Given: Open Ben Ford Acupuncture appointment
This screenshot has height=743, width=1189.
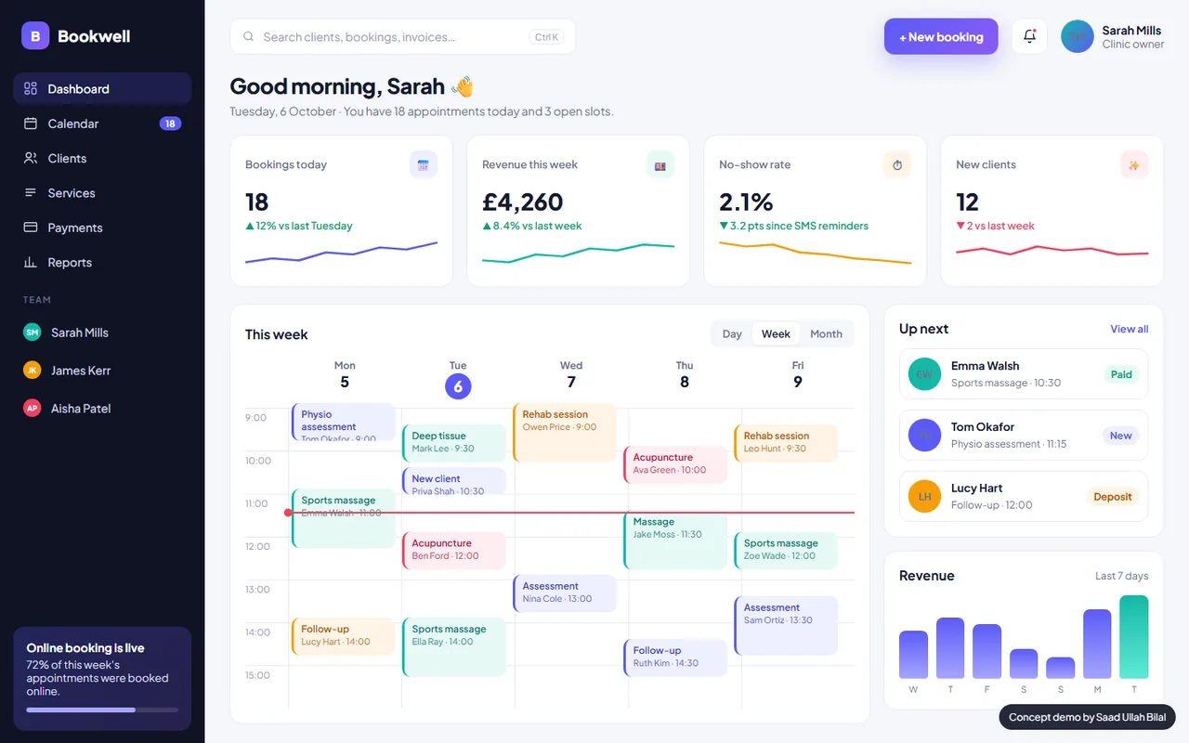Looking at the screenshot, I should 454,551.
